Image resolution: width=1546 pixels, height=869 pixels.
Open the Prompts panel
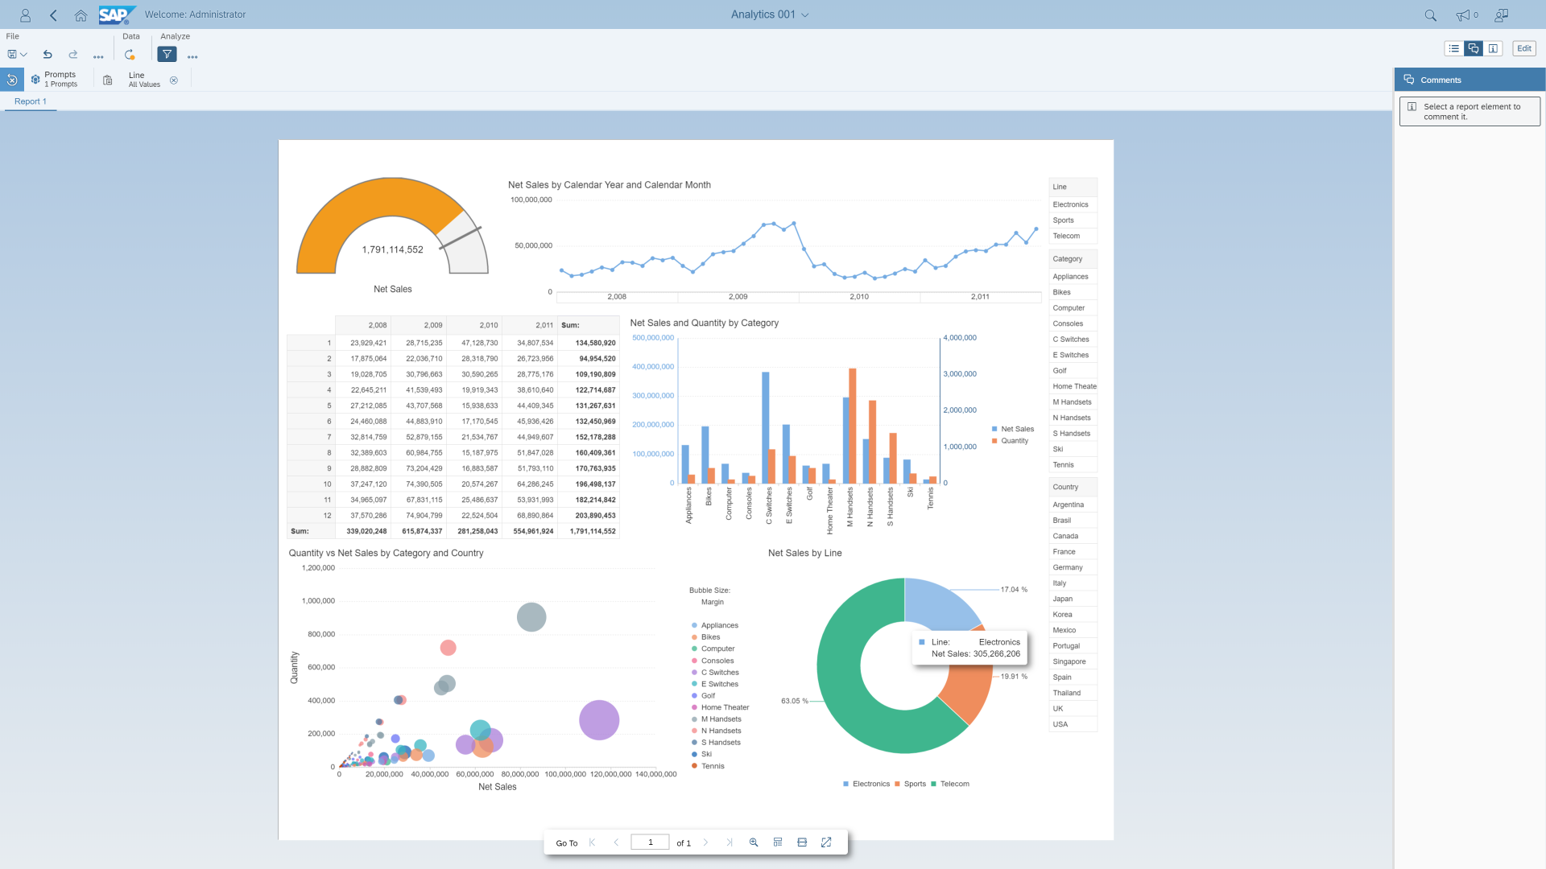click(60, 79)
